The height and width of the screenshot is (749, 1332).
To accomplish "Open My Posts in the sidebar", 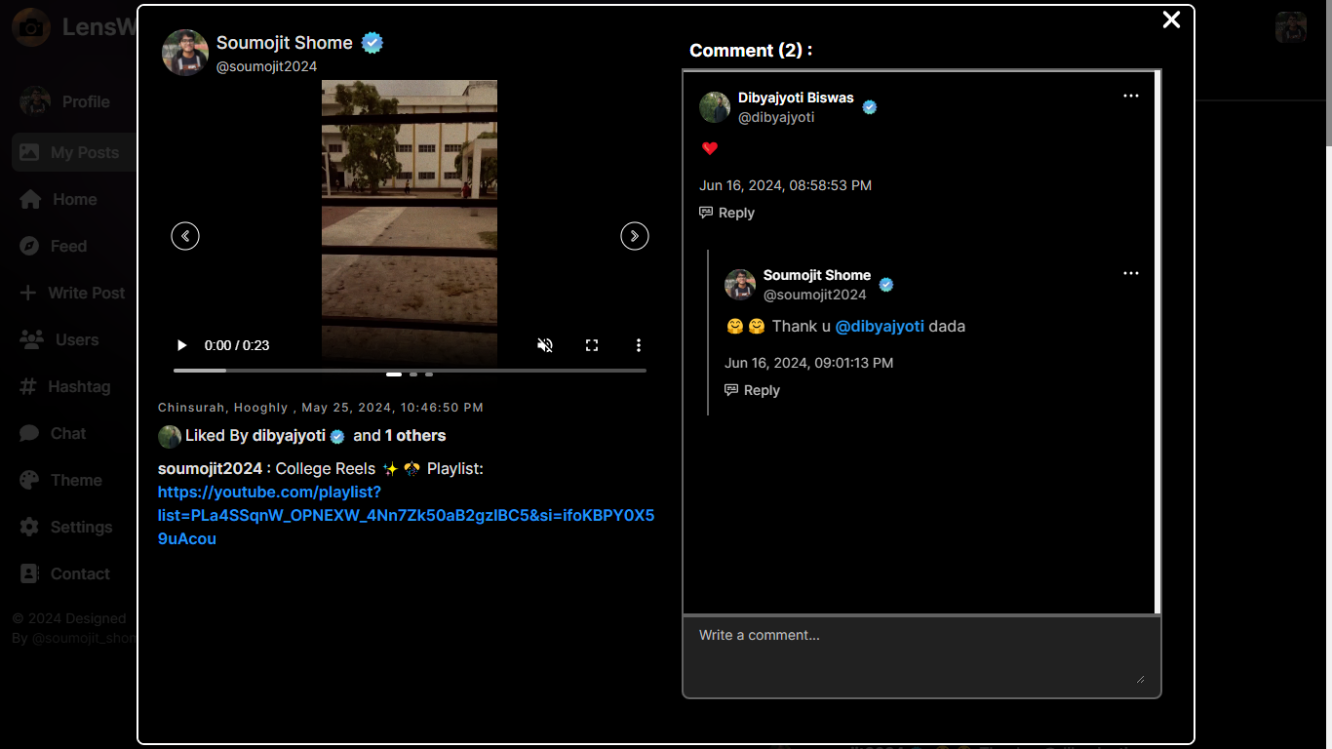I will tap(74, 152).
